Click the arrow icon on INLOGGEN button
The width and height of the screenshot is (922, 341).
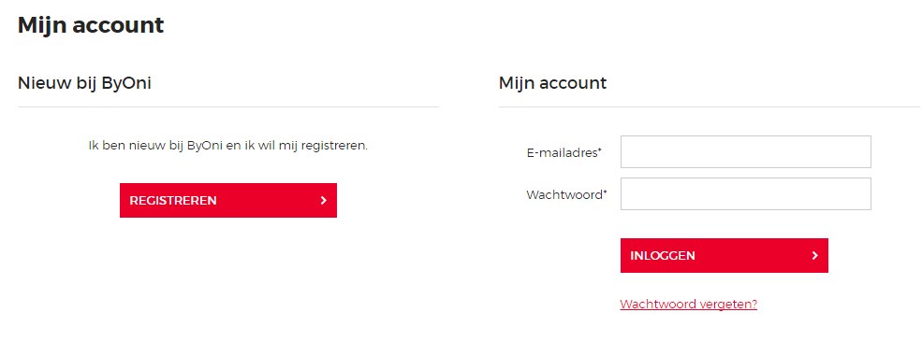pos(815,255)
